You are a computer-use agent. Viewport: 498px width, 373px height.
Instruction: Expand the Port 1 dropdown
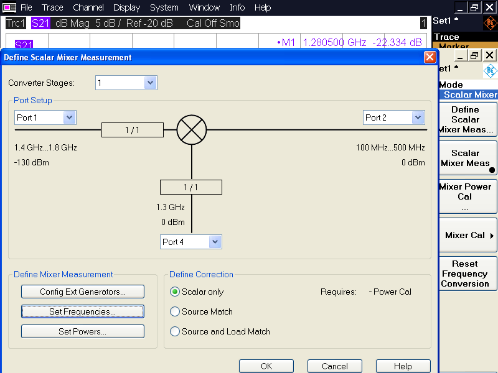coord(69,117)
